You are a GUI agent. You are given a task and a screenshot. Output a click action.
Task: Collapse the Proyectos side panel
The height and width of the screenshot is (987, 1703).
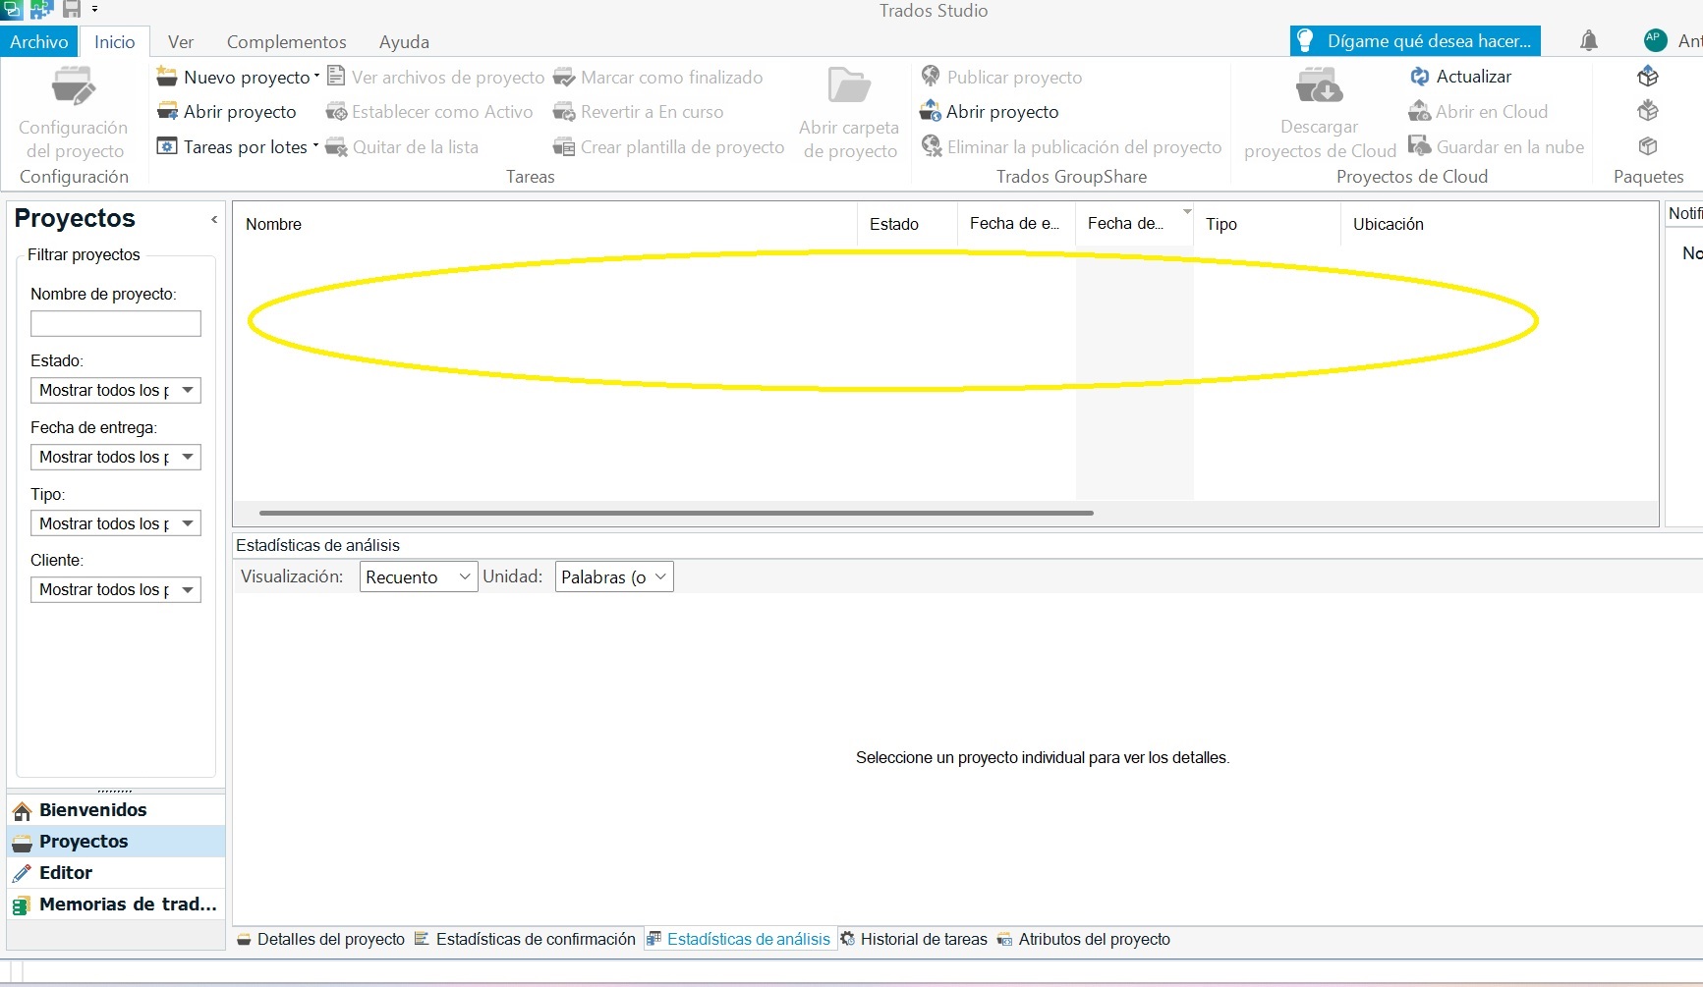click(x=214, y=220)
